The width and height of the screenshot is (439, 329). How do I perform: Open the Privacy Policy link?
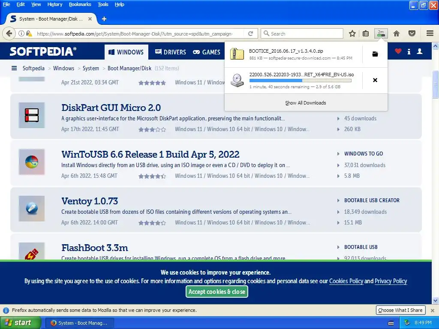391,281
